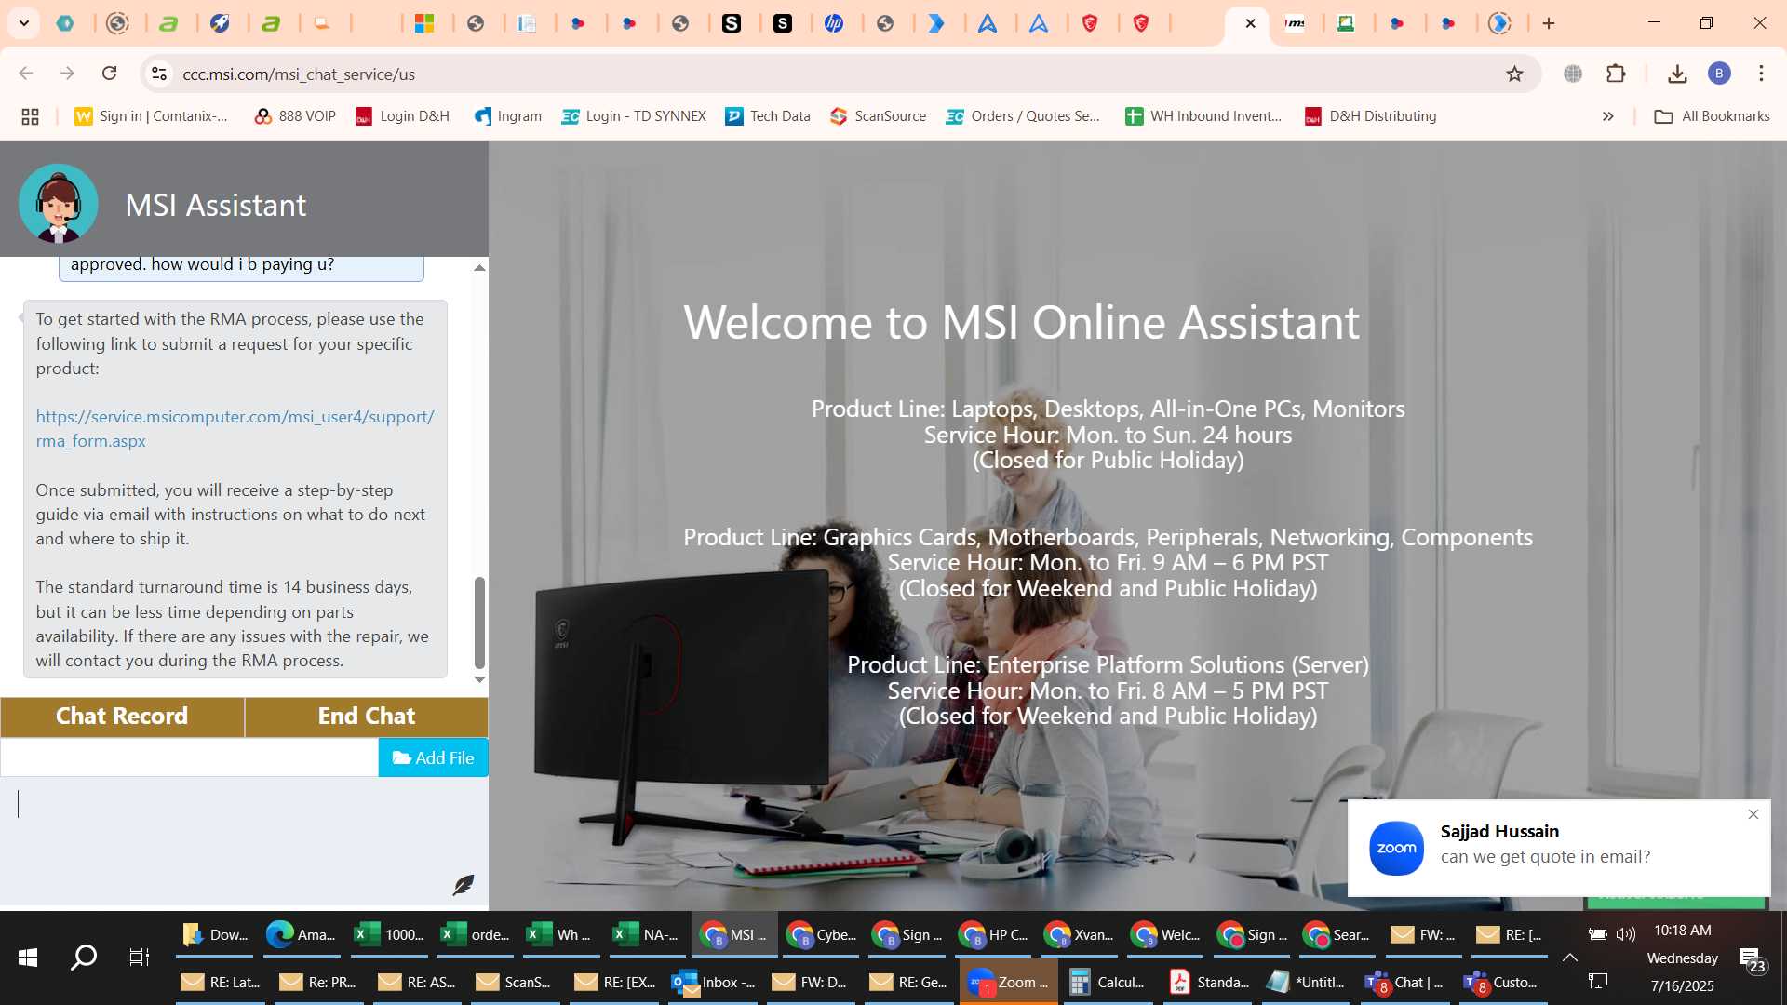Open the D&H Distributing bookmark
This screenshot has height=1005, width=1787.
pyautogui.click(x=1371, y=116)
